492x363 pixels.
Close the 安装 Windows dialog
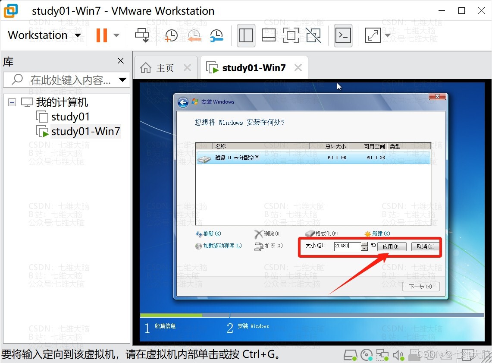(437, 96)
